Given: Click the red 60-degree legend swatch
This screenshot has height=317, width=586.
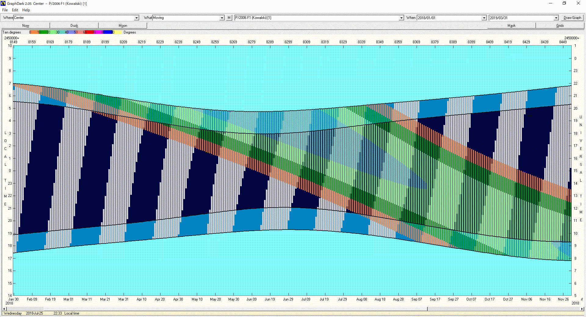Looking at the screenshot, I should tap(89, 32).
